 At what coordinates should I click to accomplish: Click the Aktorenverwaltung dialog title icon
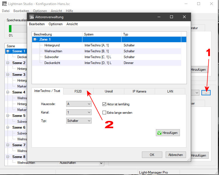[32, 17]
